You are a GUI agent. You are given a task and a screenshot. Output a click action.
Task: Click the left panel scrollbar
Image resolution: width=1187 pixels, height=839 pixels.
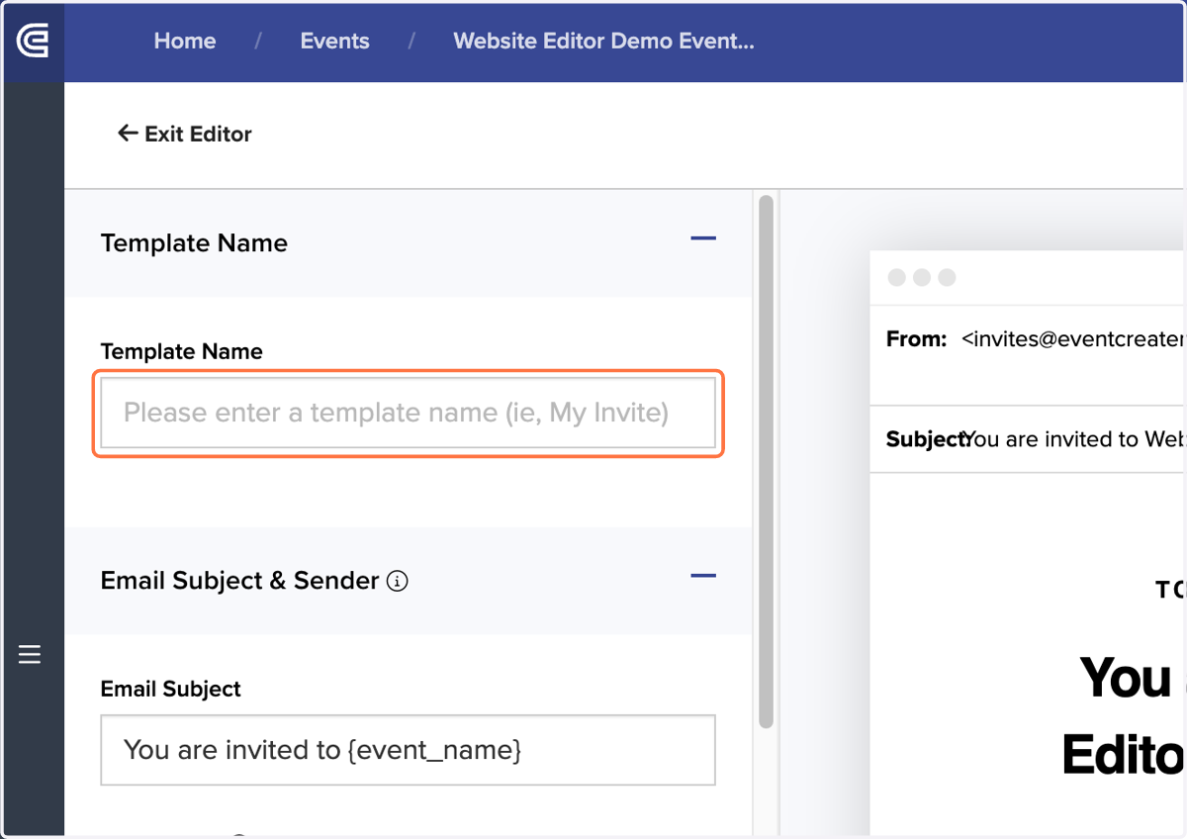click(x=766, y=462)
